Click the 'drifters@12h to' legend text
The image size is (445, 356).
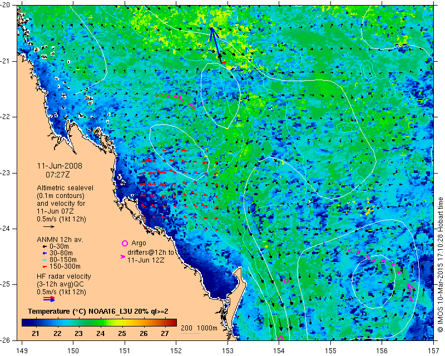[150, 253]
